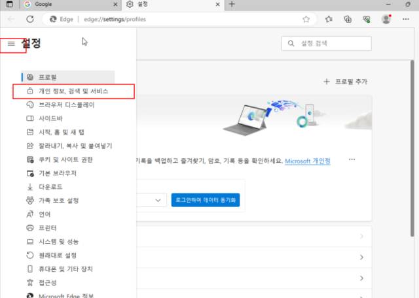Add this page to favorites star icon
This screenshot has width=419, height=298.
pyautogui.click(x=306, y=19)
